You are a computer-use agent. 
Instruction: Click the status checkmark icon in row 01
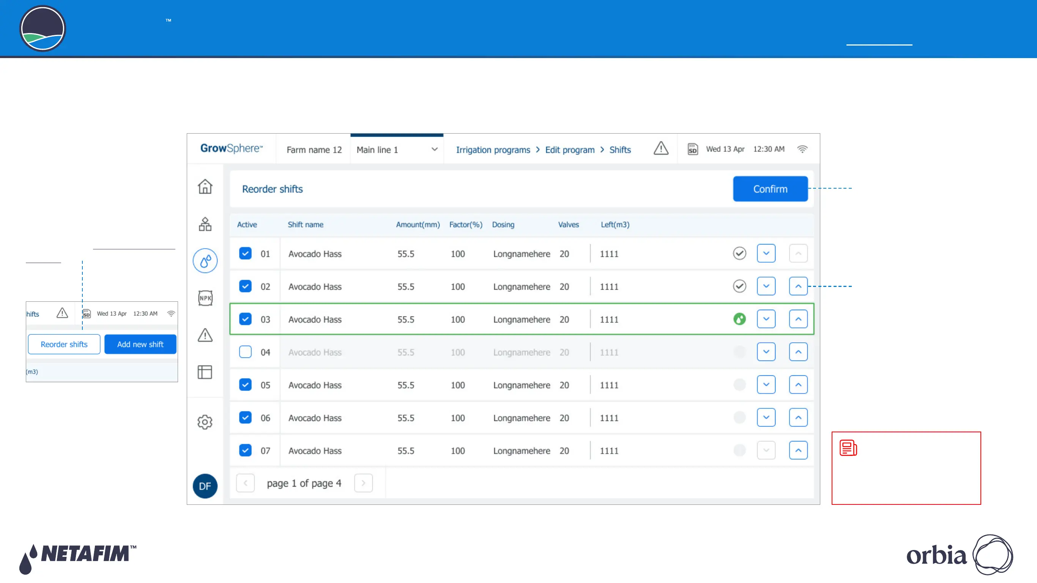coord(739,253)
